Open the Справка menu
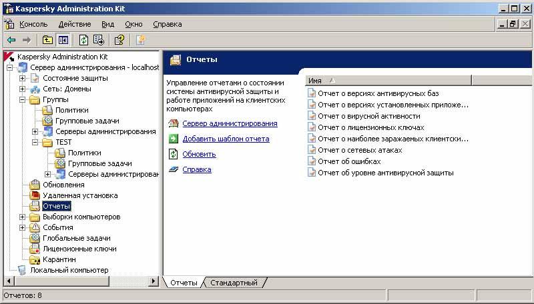Viewport: 534px width, 304px height. (x=168, y=24)
